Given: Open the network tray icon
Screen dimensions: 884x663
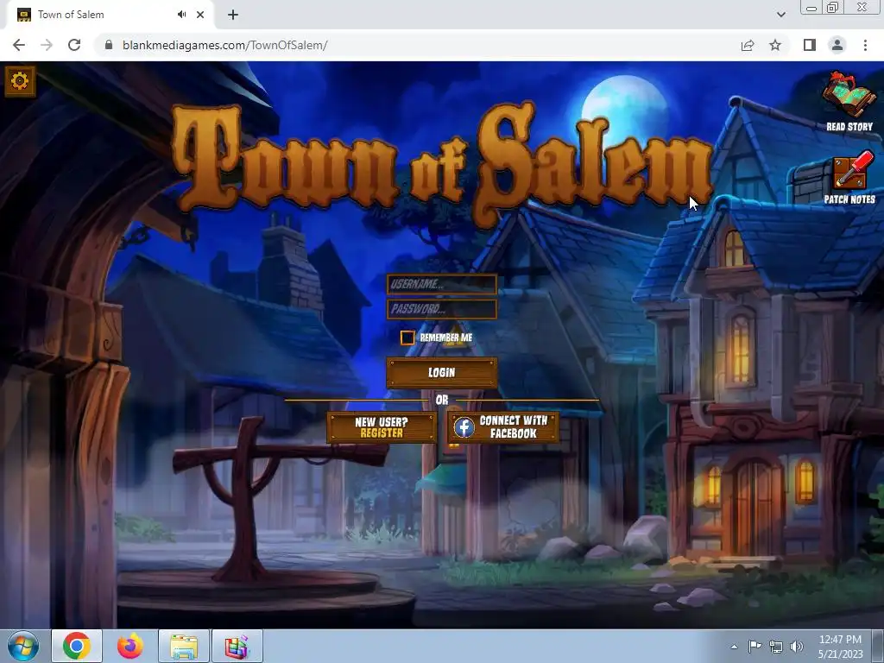Looking at the screenshot, I should pyautogui.click(x=776, y=647).
